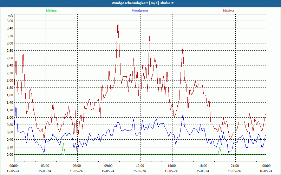Click the 2,80 y-axis value
The image size is (281, 175).
point(10,50)
